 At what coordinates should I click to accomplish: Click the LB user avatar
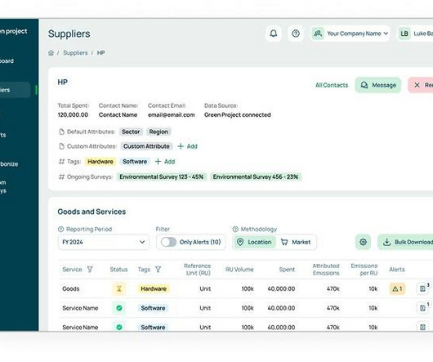(404, 34)
